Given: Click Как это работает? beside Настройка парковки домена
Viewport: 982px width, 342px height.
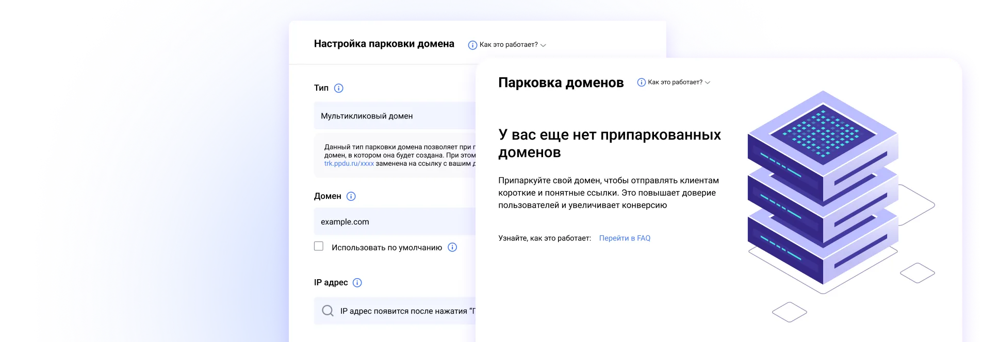Looking at the screenshot, I should pos(508,45).
